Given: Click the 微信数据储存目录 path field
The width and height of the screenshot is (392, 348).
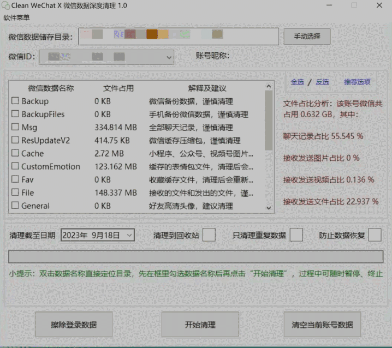Looking at the screenshot, I should [178, 37].
